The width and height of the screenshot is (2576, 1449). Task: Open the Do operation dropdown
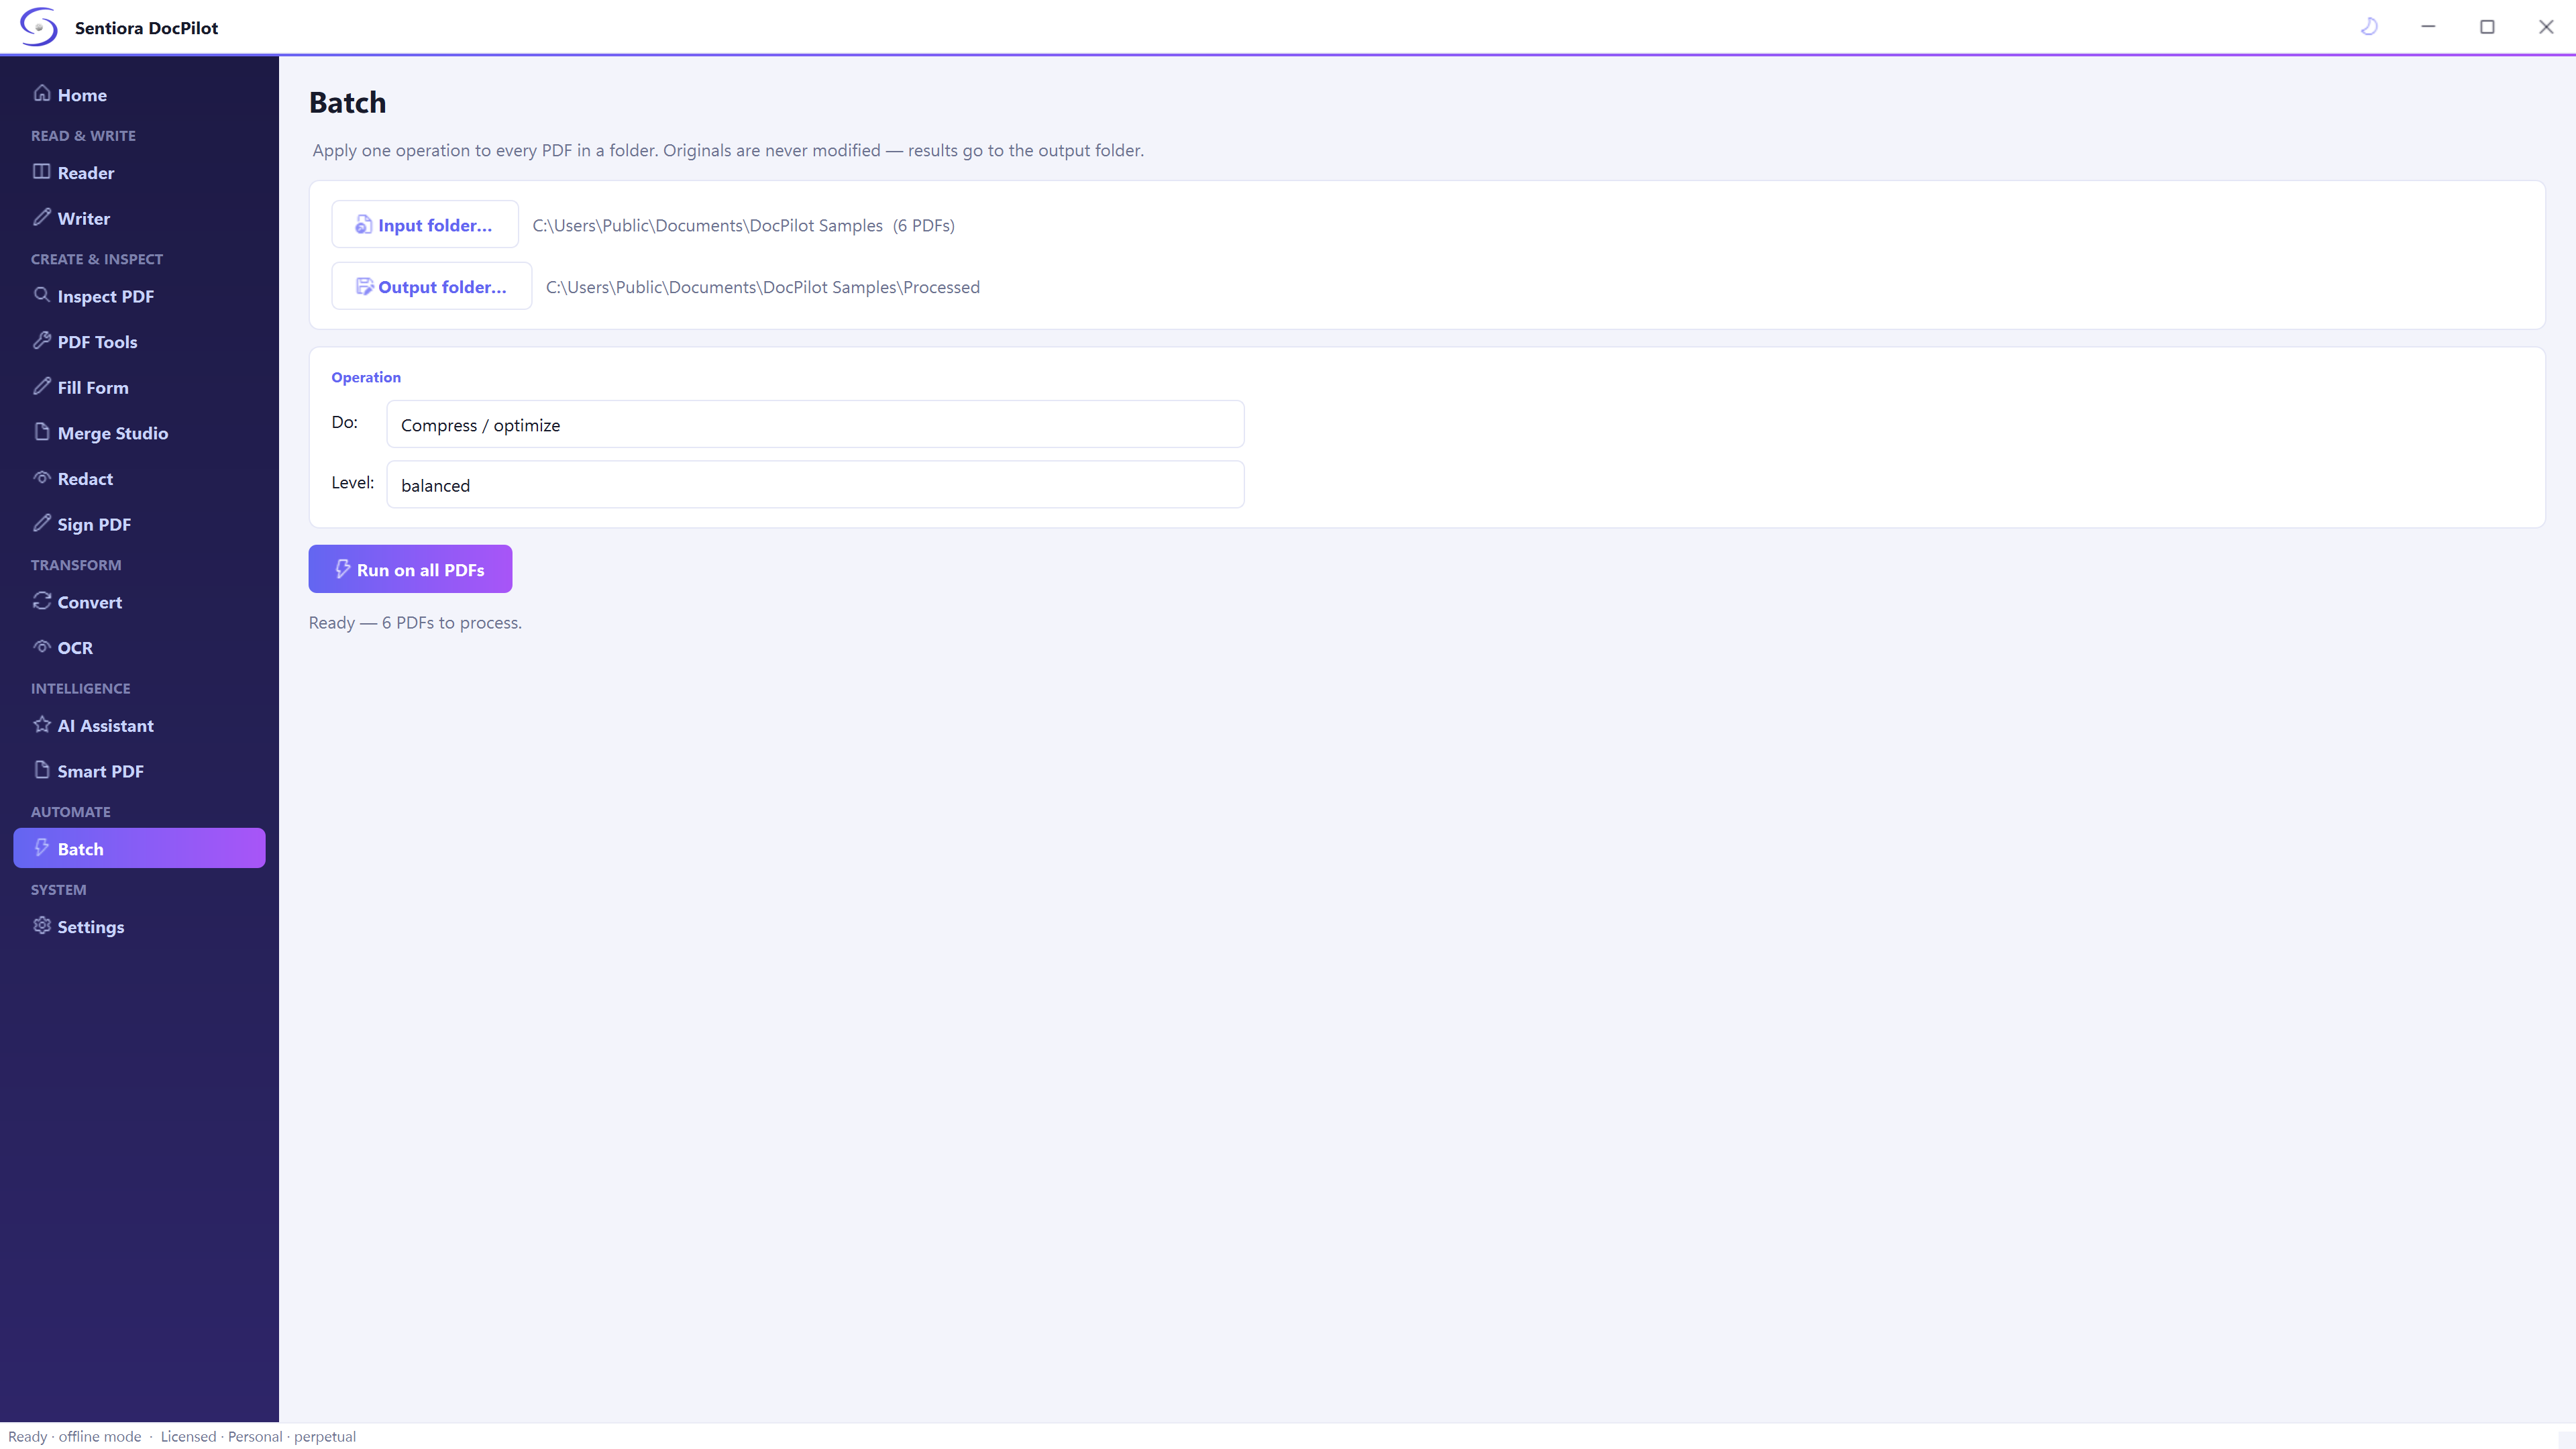tap(815, 425)
